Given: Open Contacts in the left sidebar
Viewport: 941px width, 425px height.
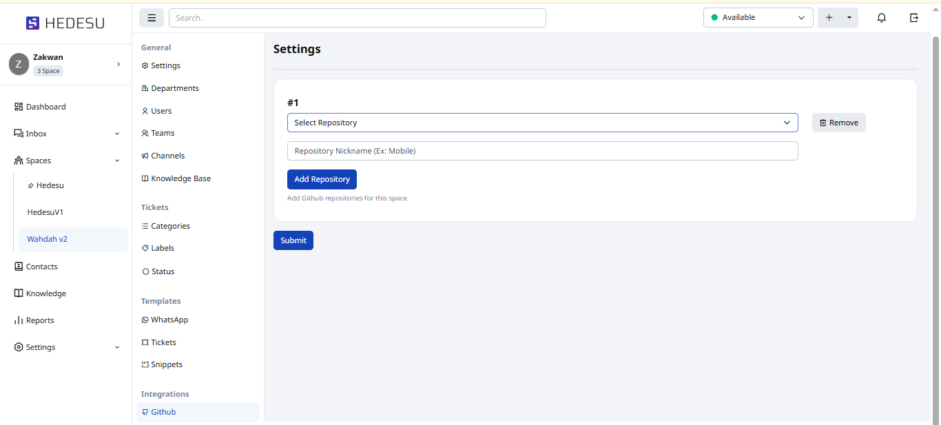Looking at the screenshot, I should tap(41, 267).
